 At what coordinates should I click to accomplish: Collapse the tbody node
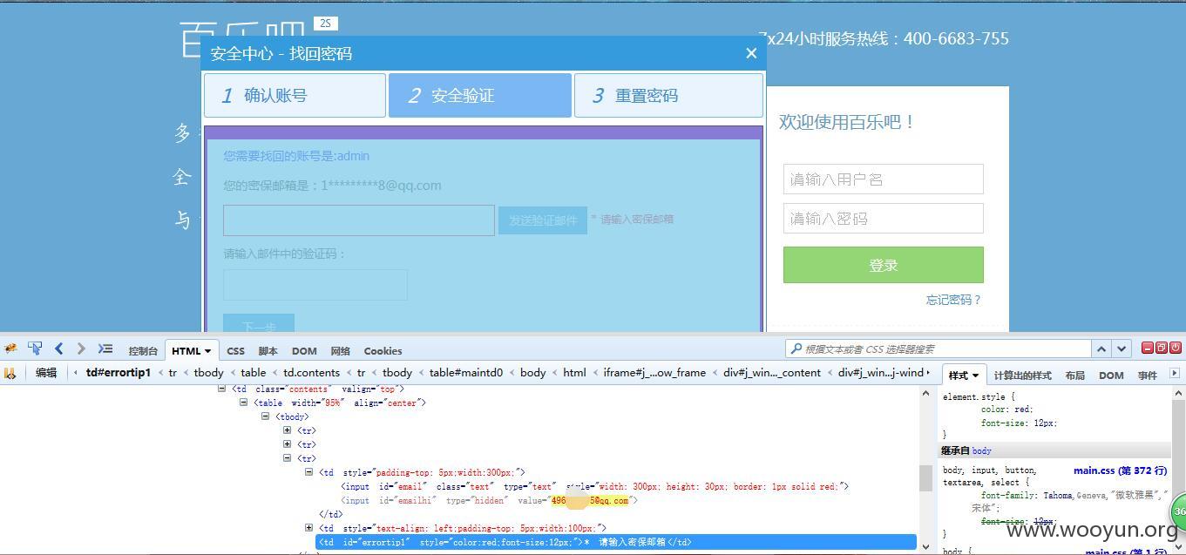(265, 416)
